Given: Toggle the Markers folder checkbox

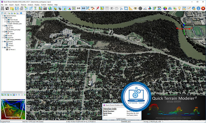Looking at the screenshot, I should (5, 31).
